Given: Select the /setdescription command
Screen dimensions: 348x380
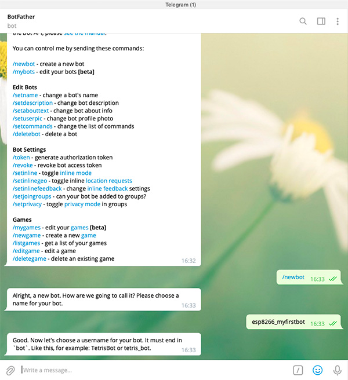Looking at the screenshot, I should point(32,103).
